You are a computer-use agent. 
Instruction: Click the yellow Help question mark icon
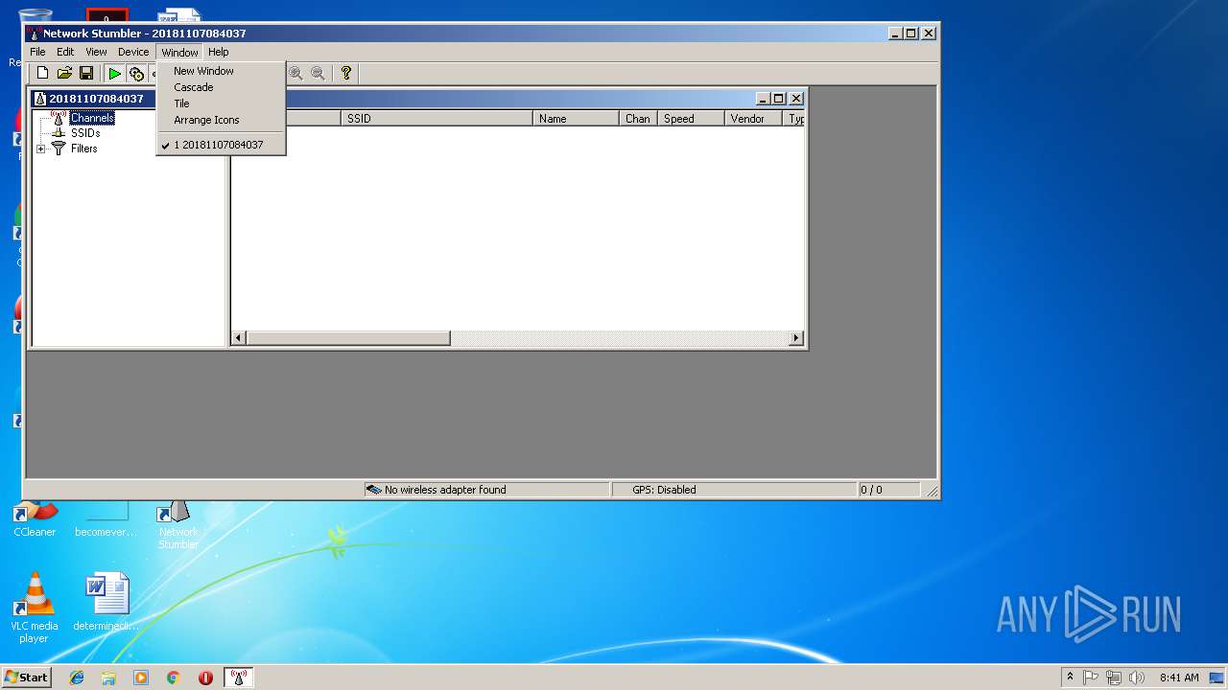click(x=346, y=74)
